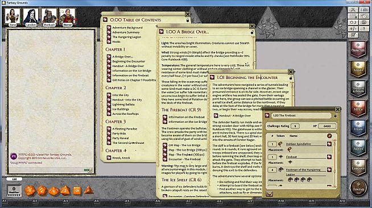Open the NPCs sidebar button
The image size is (372, 208).
pos(358,109)
